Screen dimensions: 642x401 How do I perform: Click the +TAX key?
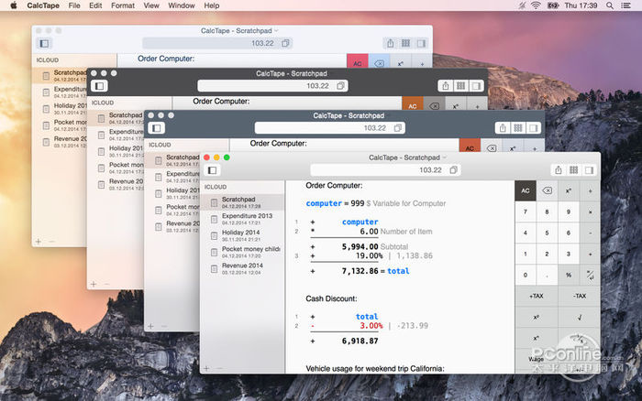[x=537, y=296]
